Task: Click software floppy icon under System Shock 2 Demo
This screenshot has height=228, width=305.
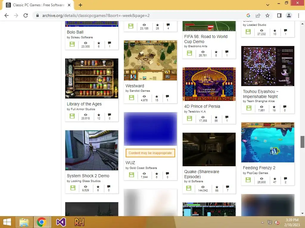Action: [73, 188]
